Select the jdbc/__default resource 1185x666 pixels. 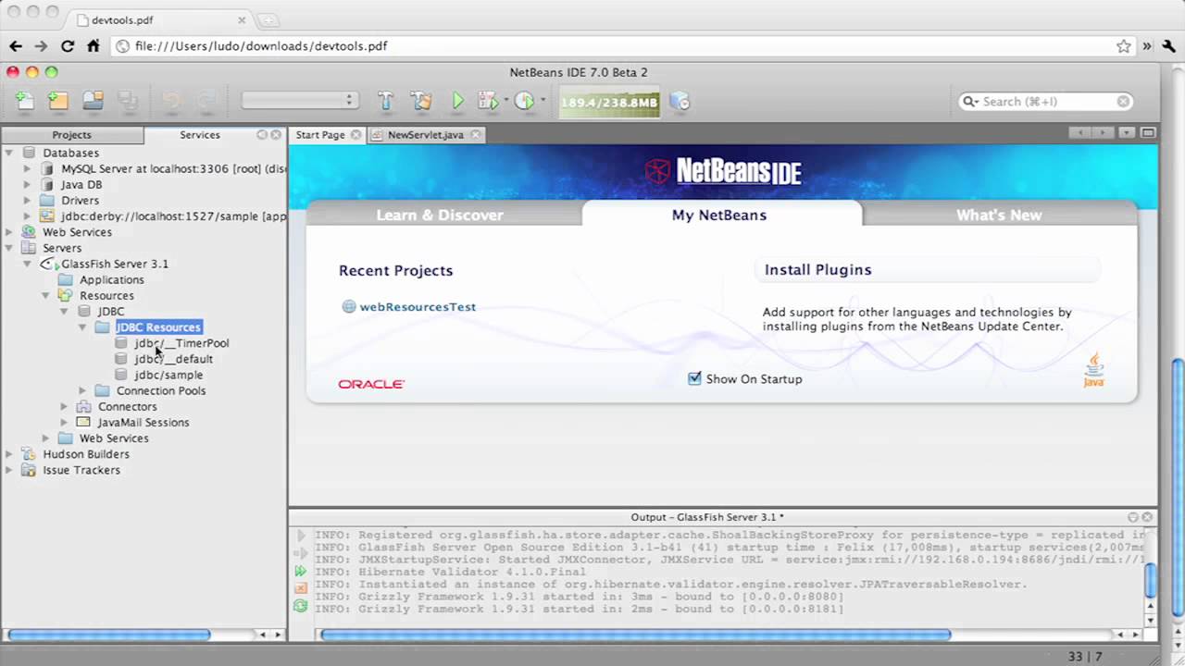click(173, 359)
